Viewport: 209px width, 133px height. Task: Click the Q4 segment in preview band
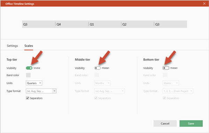(72, 24)
